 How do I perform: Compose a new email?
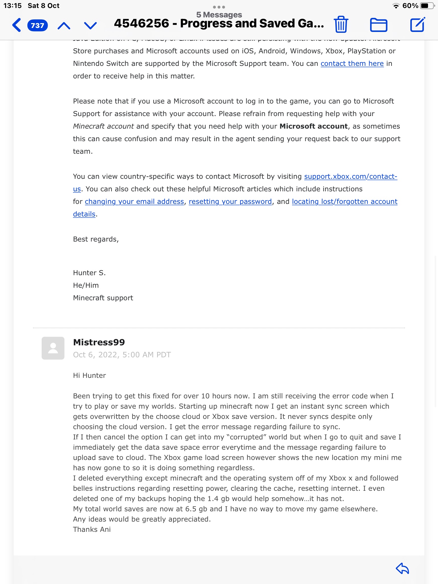pyautogui.click(x=417, y=25)
